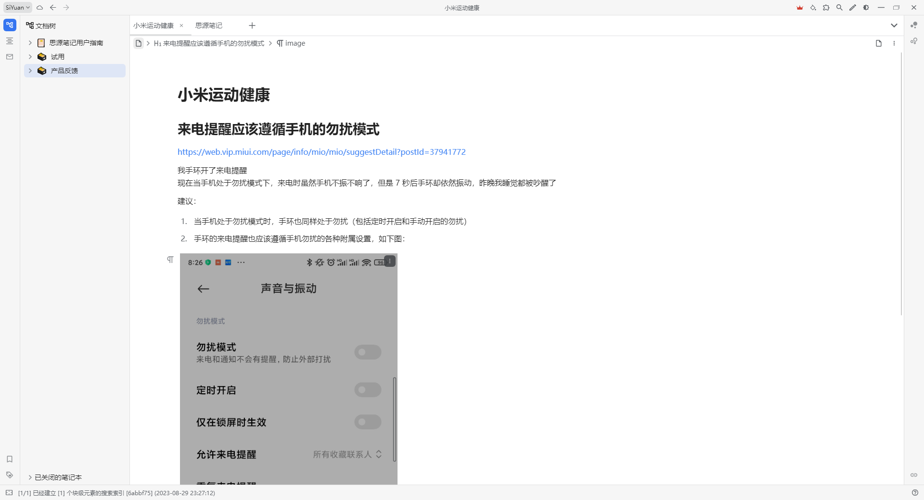The height and width of the screenshot is (500, 924).
Task: Switch to the 思源笔记 tab
Action: [209, 25]
